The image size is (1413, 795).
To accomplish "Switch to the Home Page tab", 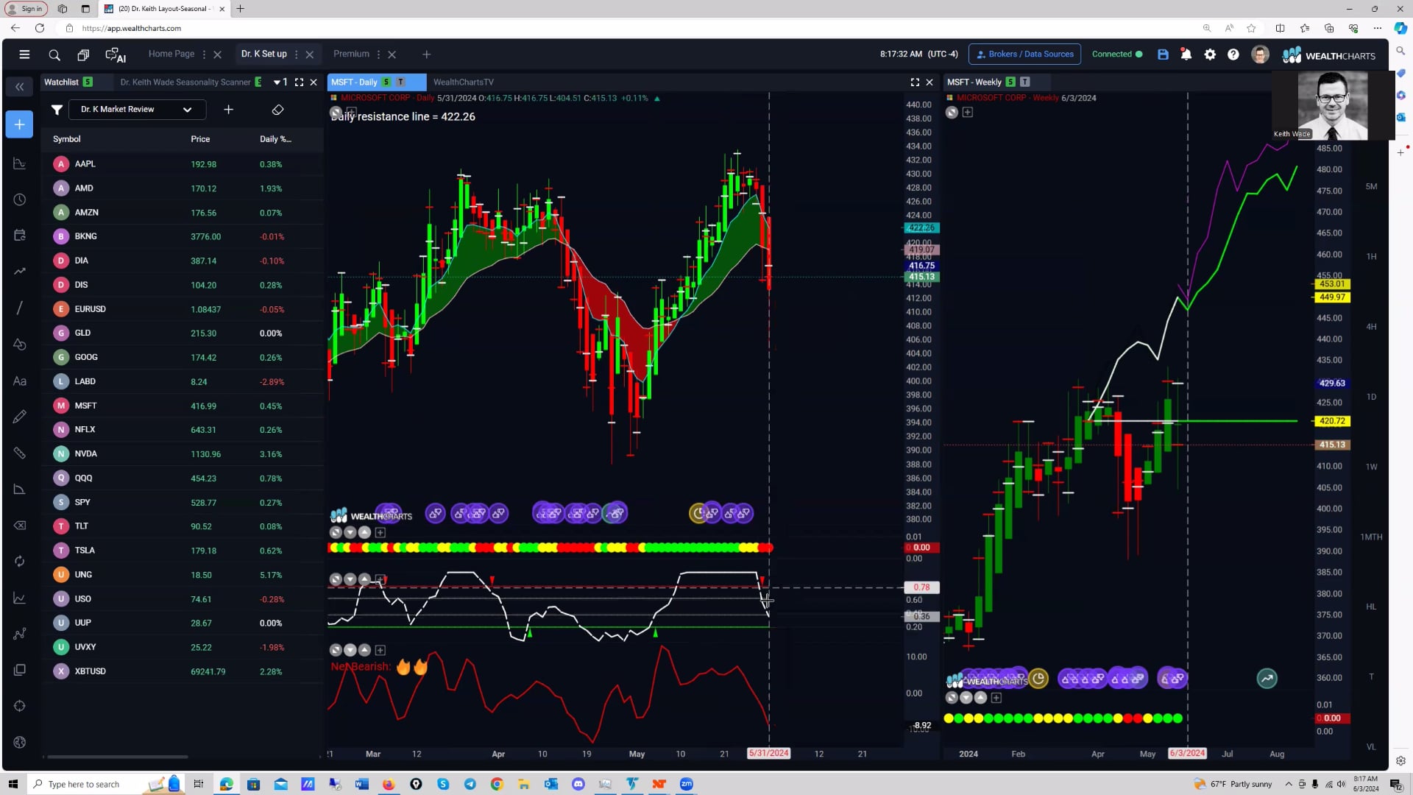I will [x=171, y=54].
